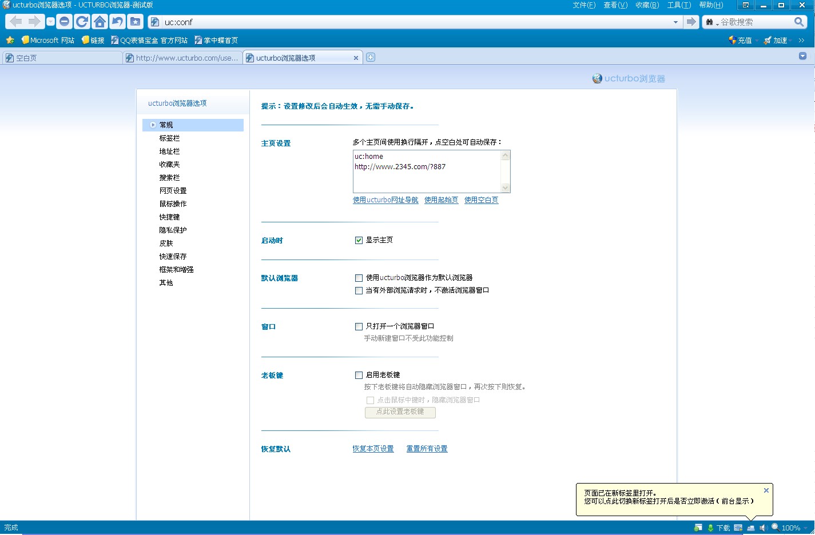The height and width of the screenshot is (535, 815).
Task: Select 皮肤 in settings sidebar
Action: [x=166, y=243]
